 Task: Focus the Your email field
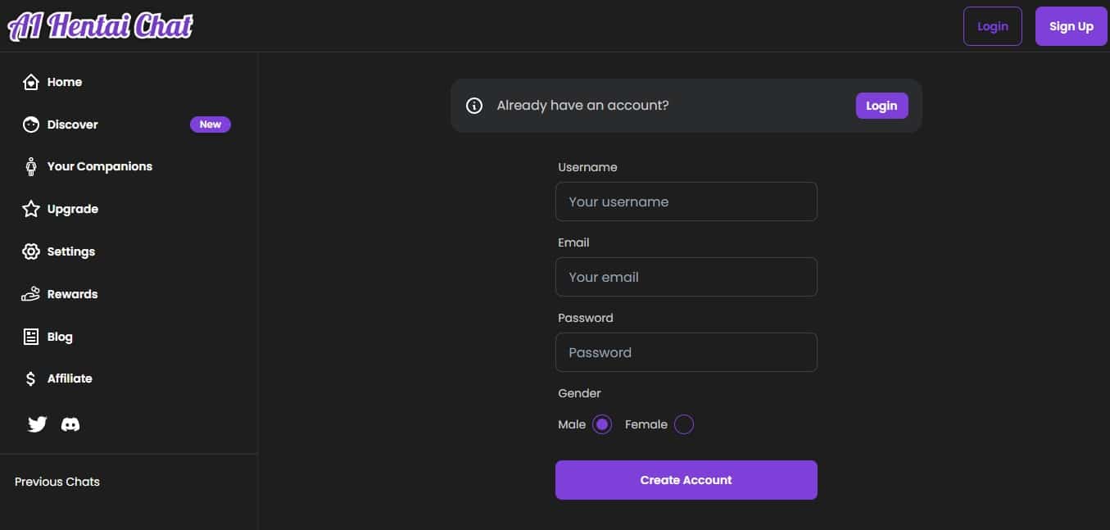click(x=686, y=277)
